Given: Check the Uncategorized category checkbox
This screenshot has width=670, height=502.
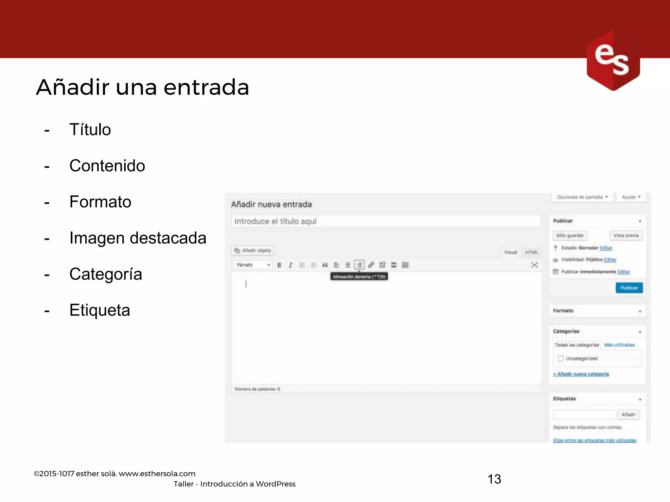Looking at the screenshot, I should pyautogui.click(x=560, y=359).
